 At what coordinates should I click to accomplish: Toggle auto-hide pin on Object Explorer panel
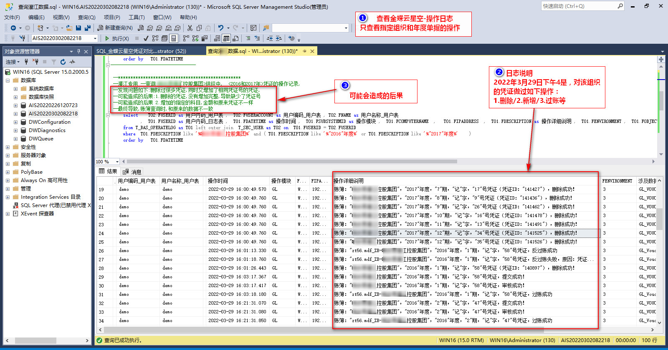click(x=78, y=51)
